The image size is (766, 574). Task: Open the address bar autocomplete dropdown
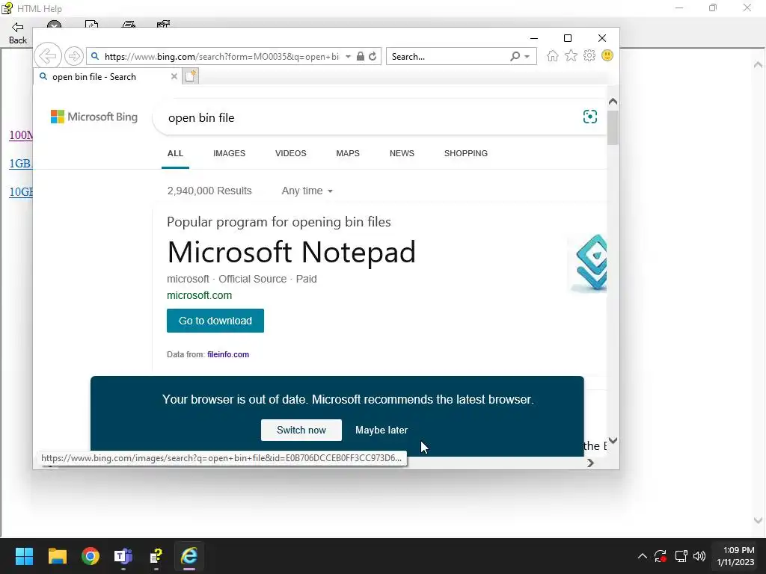(349, 57)
